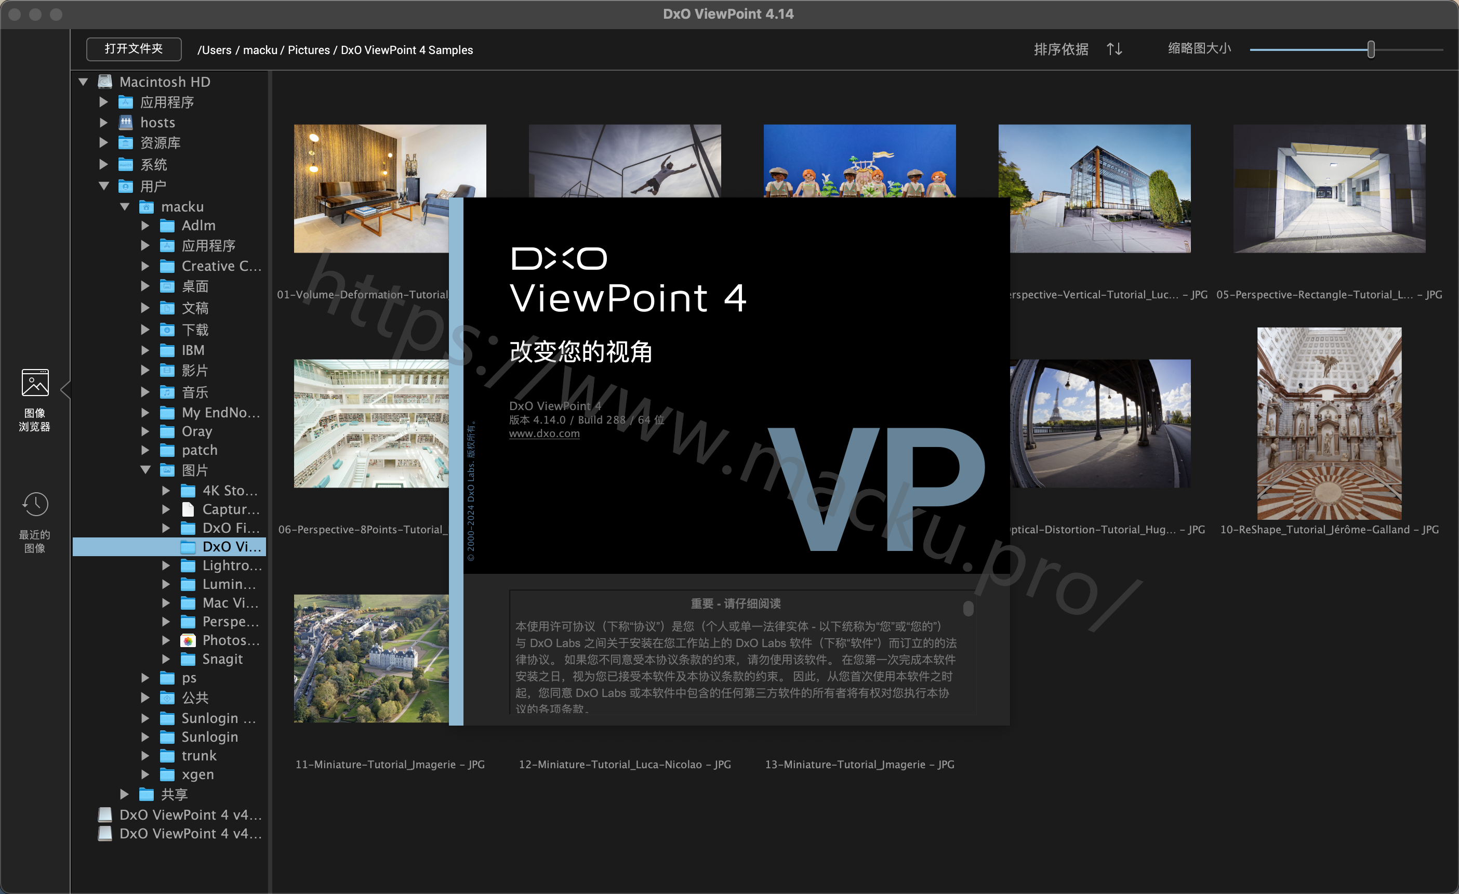The width and height of the screenshot is (1459, 894).
Task: Select second DxO ViewPoint 4 v4 disk icon
Action: click(105, 834)
